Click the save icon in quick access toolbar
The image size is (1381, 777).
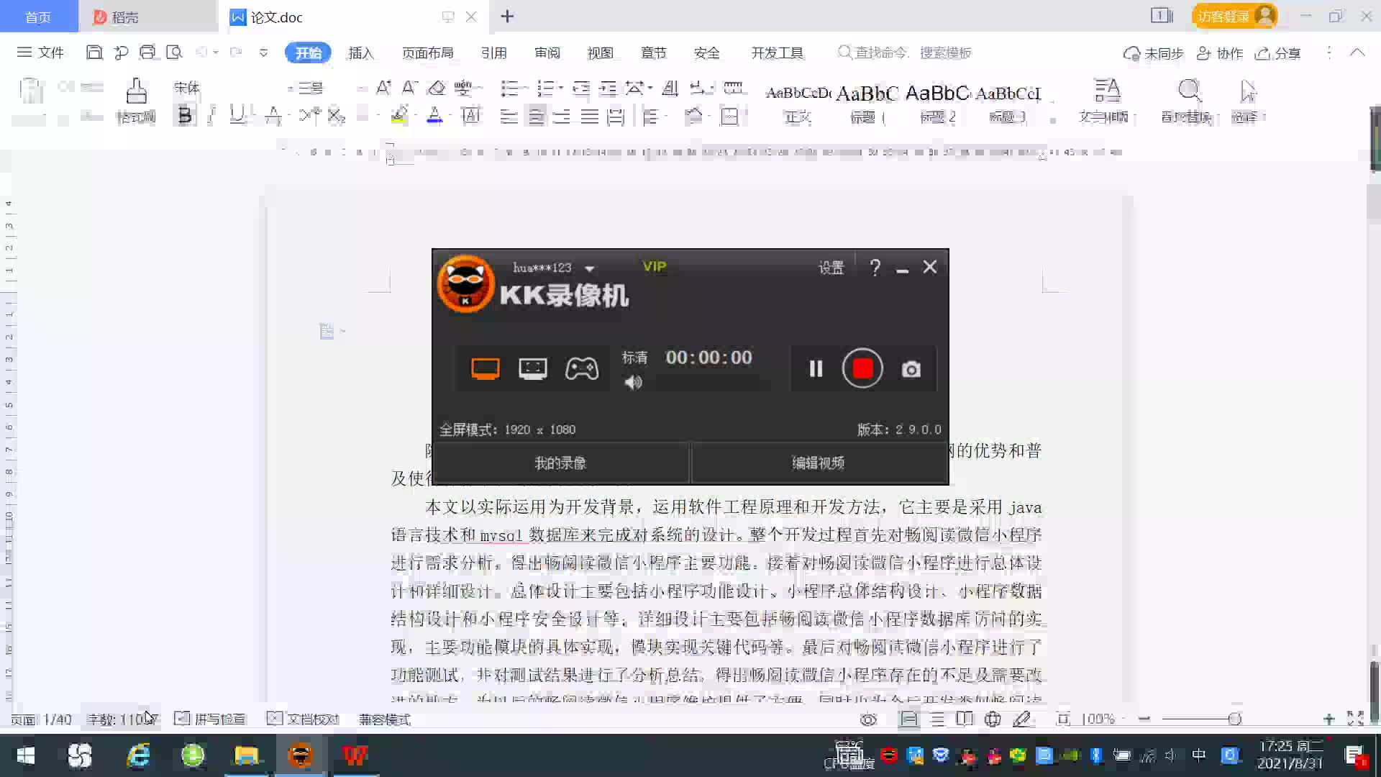coord(94,53)
